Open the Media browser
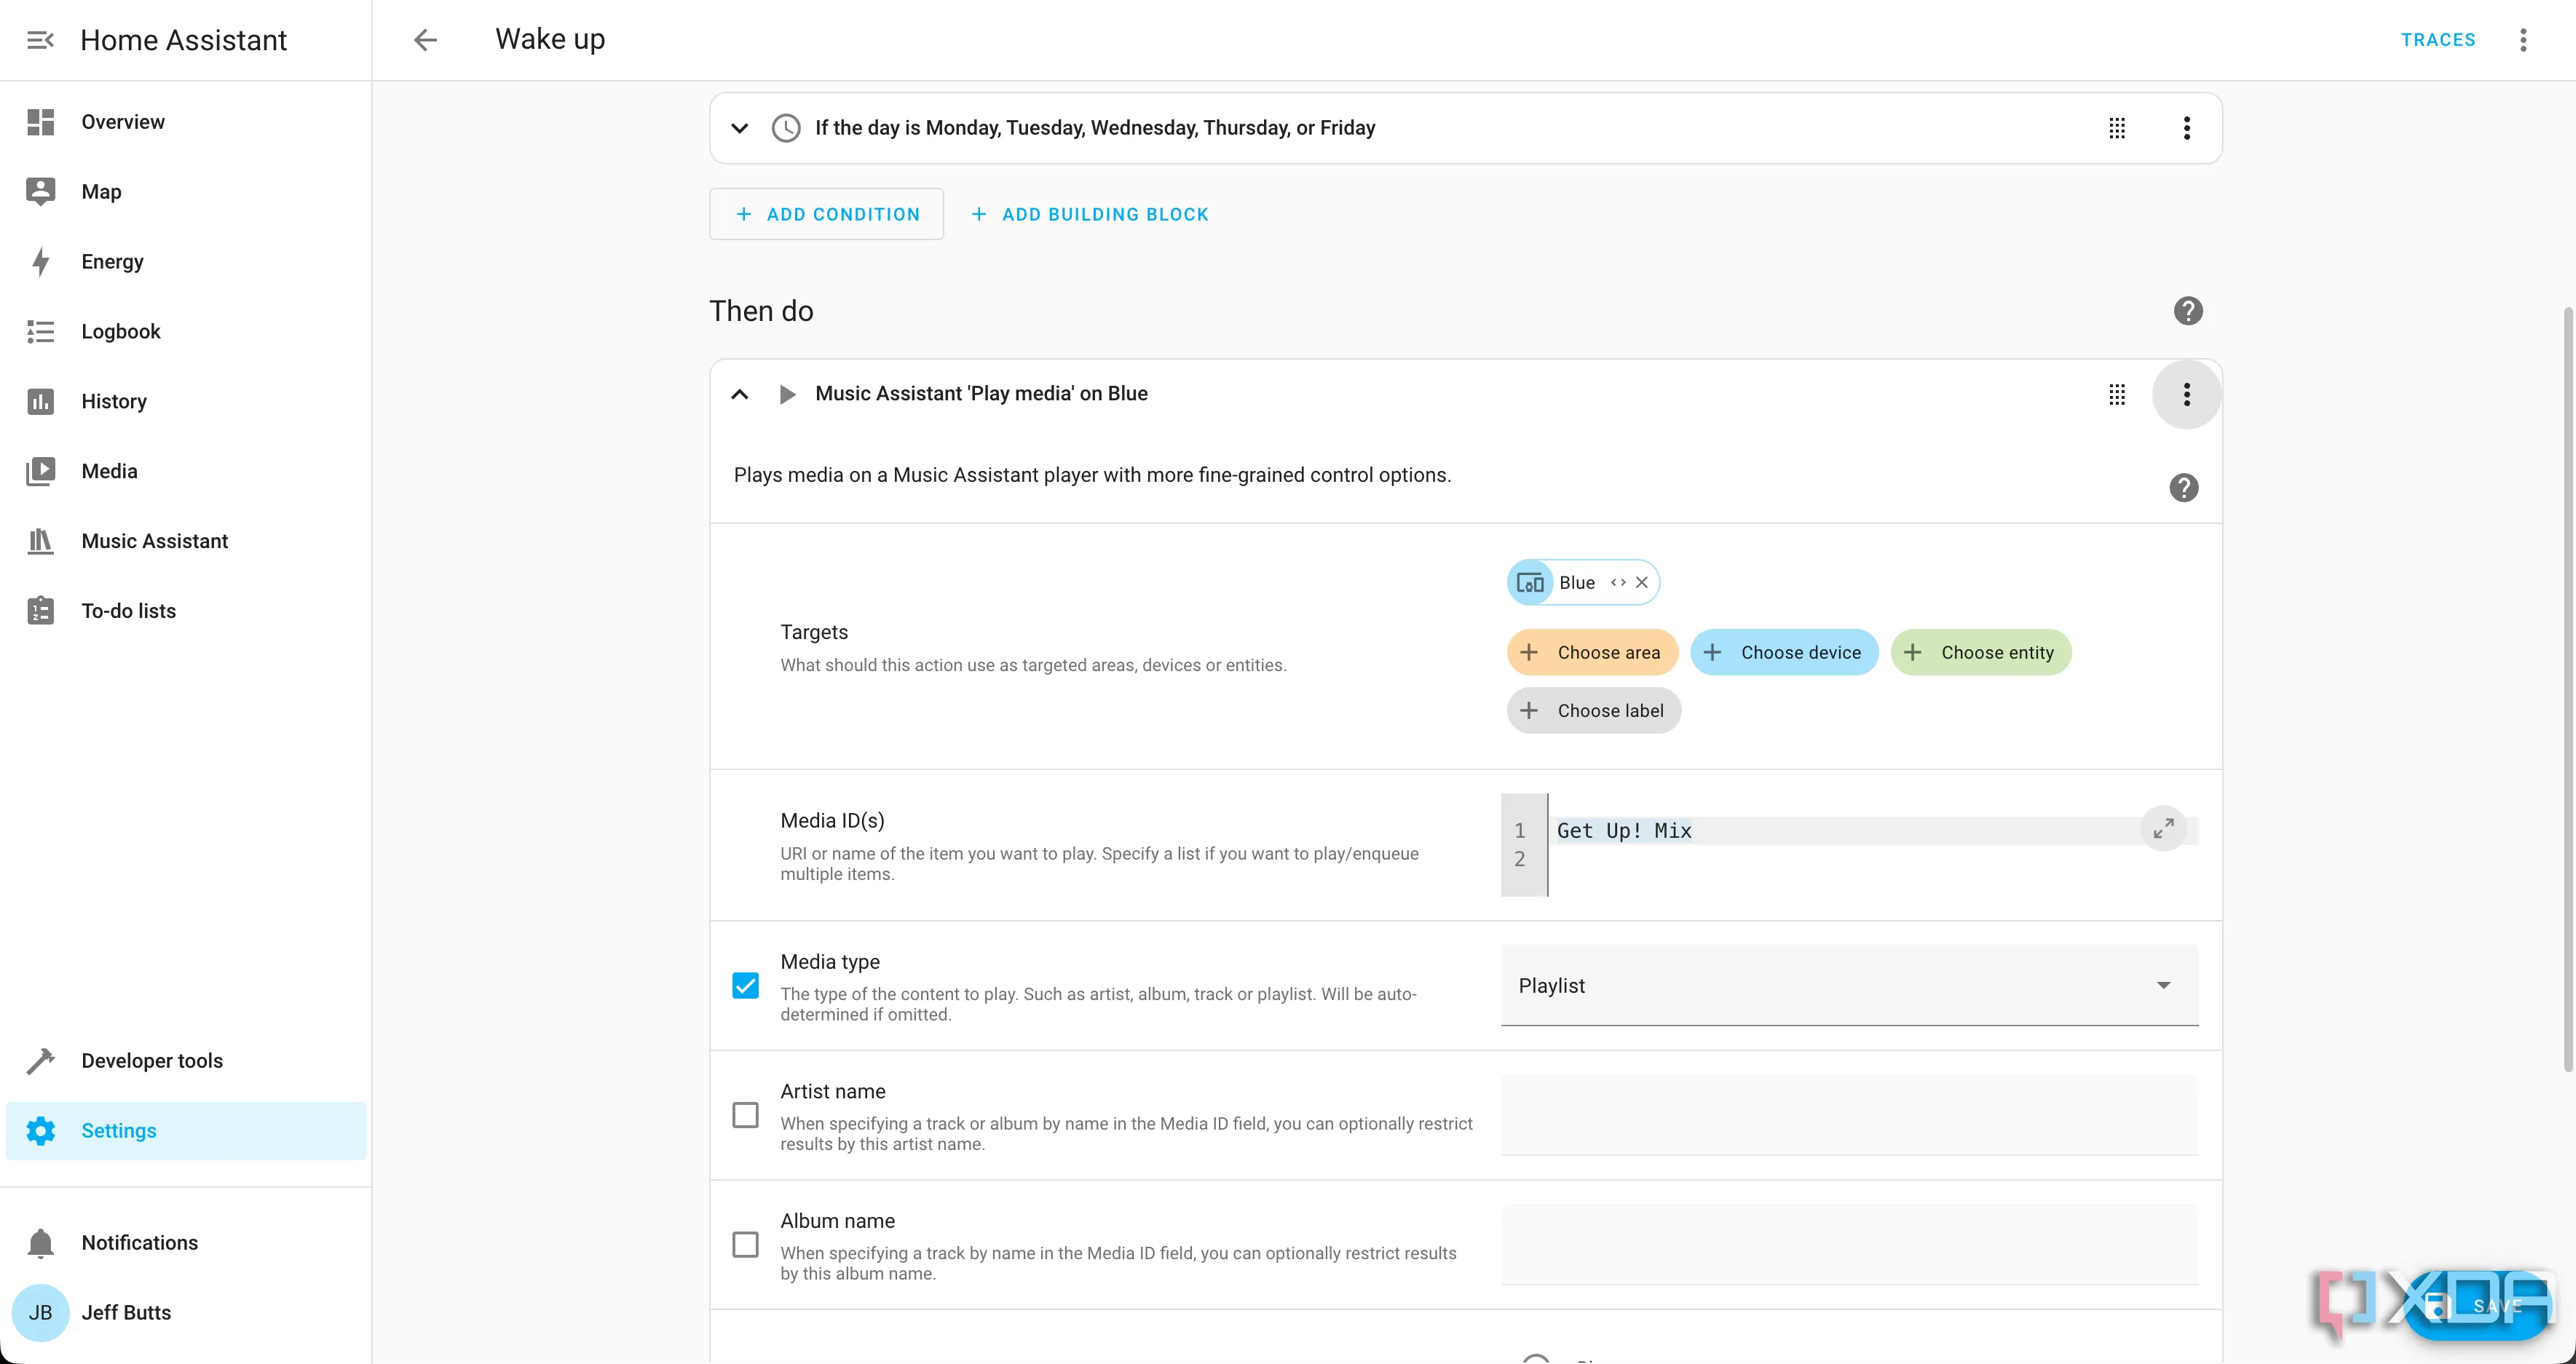The width and height of the screenshot is (2576, 1364). click(186, 472)
